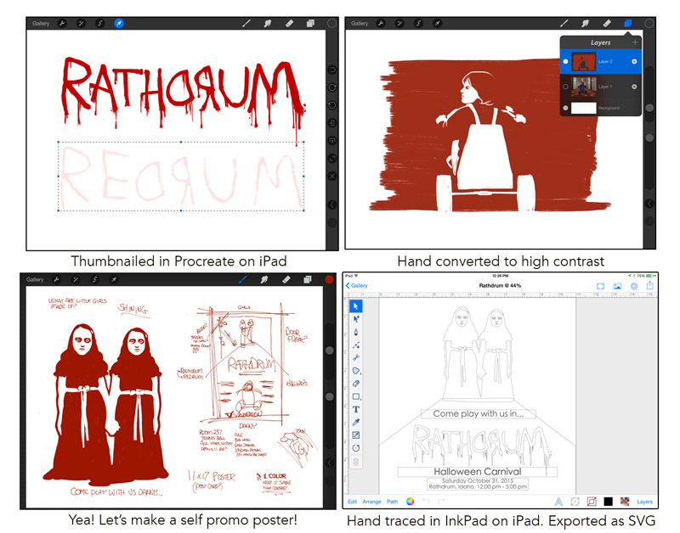Select the Layer 2 thumbnail in Layers panel
This screenshot has width=680, height=533.
[x=584, y=61]
